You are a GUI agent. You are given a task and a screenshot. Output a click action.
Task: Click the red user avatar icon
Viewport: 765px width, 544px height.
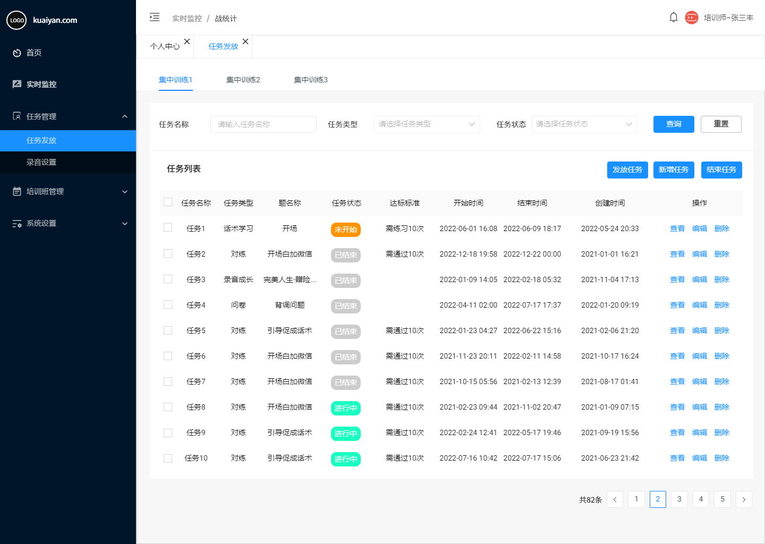point(692,18)
